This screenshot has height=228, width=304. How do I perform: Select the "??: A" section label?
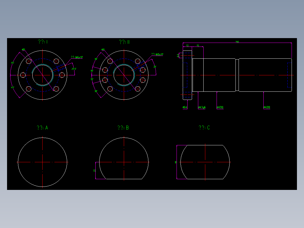42,128
